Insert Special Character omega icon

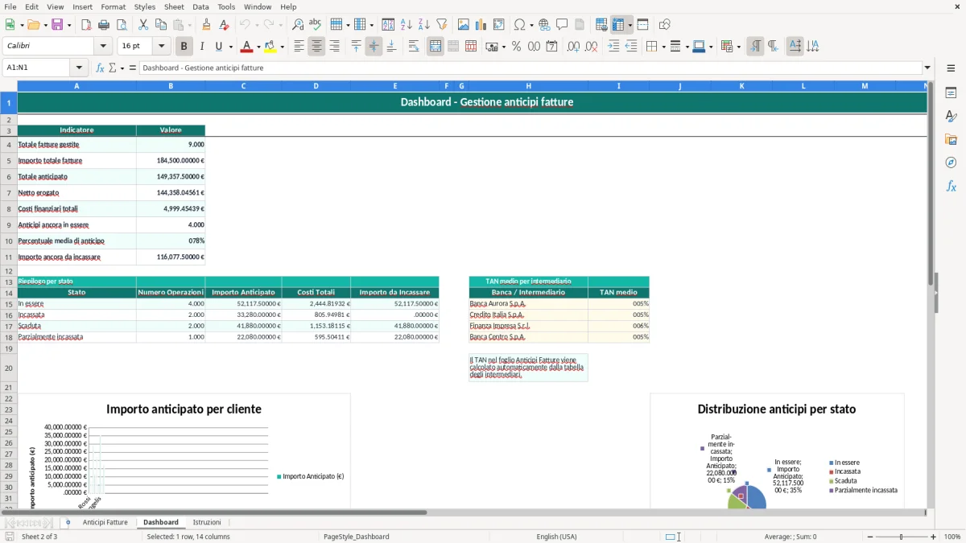(x=519, y=25)
